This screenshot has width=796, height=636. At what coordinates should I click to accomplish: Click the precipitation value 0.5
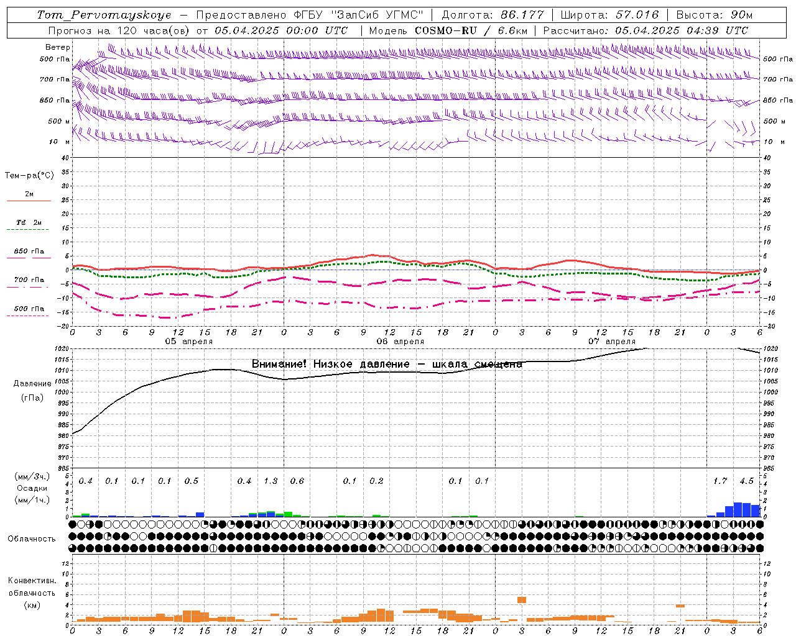point(192,481)
